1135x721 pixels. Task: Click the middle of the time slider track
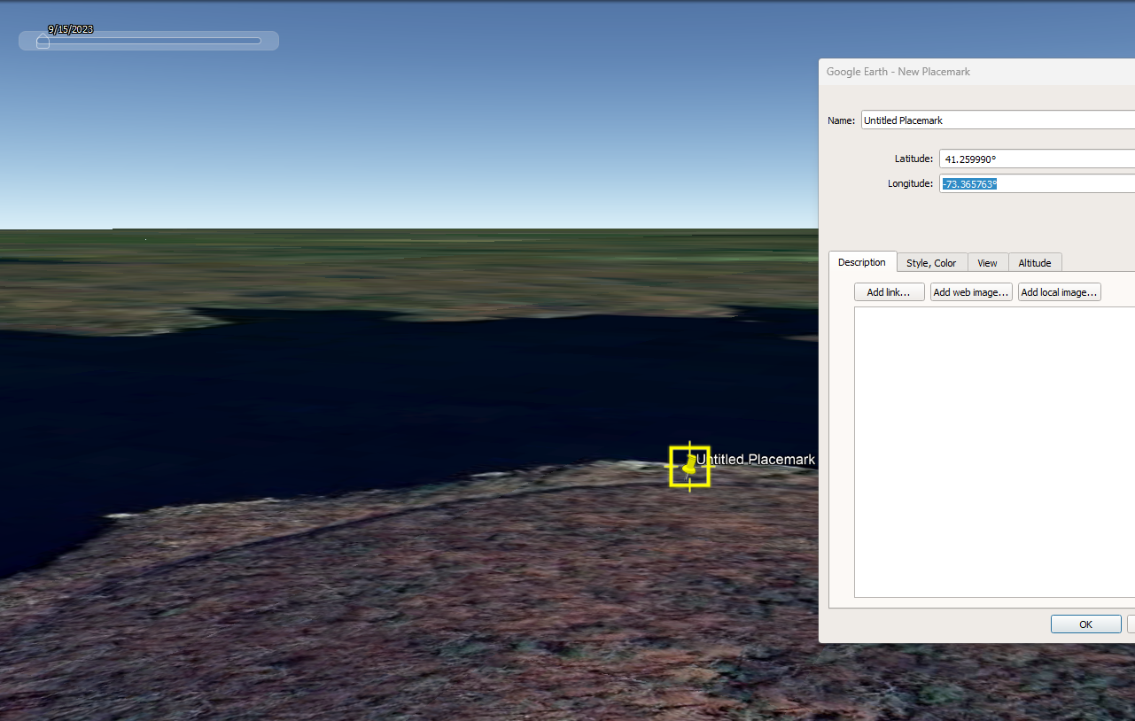click(151, 41)
